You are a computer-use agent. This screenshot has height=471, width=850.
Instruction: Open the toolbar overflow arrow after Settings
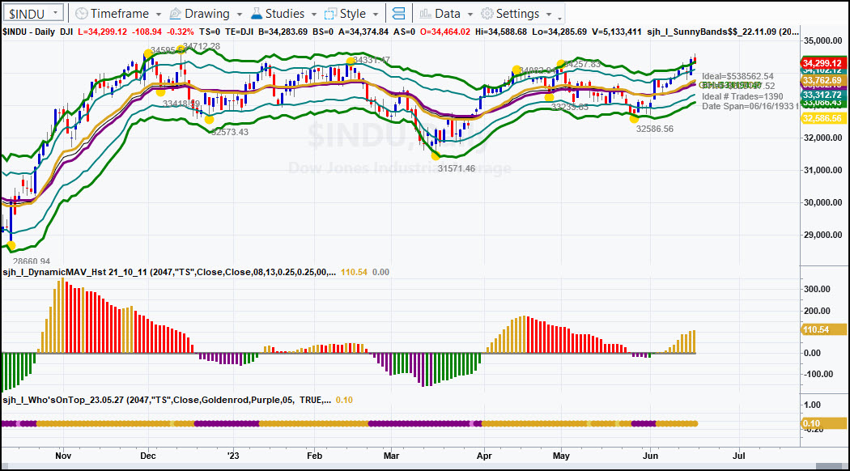(x=560, y=18)
